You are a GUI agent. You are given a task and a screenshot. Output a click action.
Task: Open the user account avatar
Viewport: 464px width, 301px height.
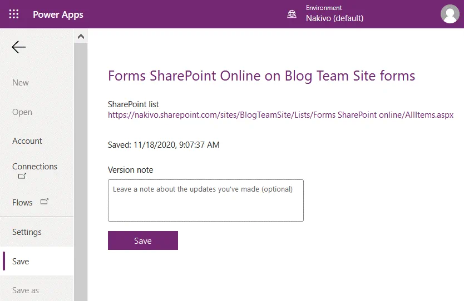click(450, 14)
